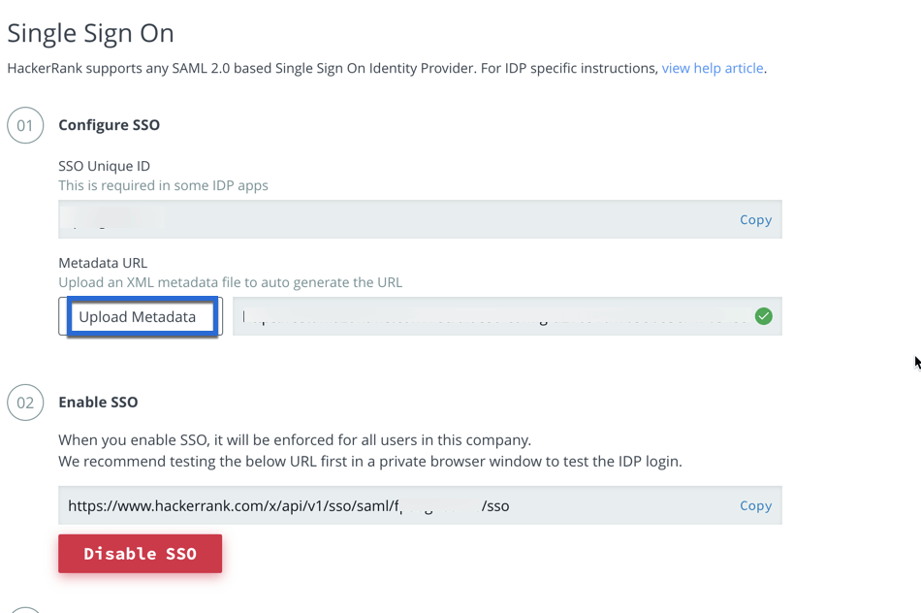Copy the SSO Unique ID value

pos(755,219)
